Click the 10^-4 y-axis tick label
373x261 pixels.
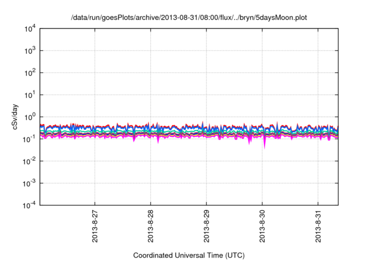pyautogui.click(x=29, y=205)
